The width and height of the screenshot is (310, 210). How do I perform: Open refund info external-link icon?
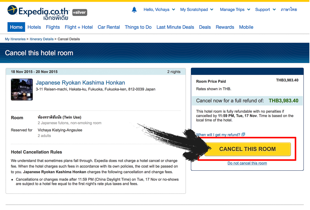tap(243, 134)
